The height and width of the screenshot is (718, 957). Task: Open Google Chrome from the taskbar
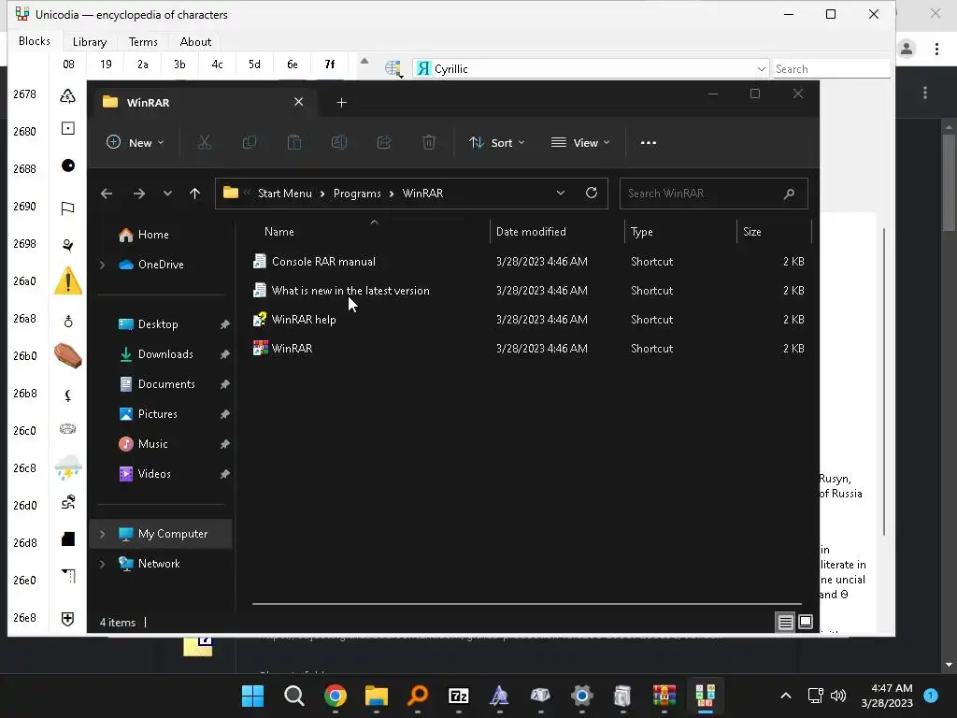[336, 696]
